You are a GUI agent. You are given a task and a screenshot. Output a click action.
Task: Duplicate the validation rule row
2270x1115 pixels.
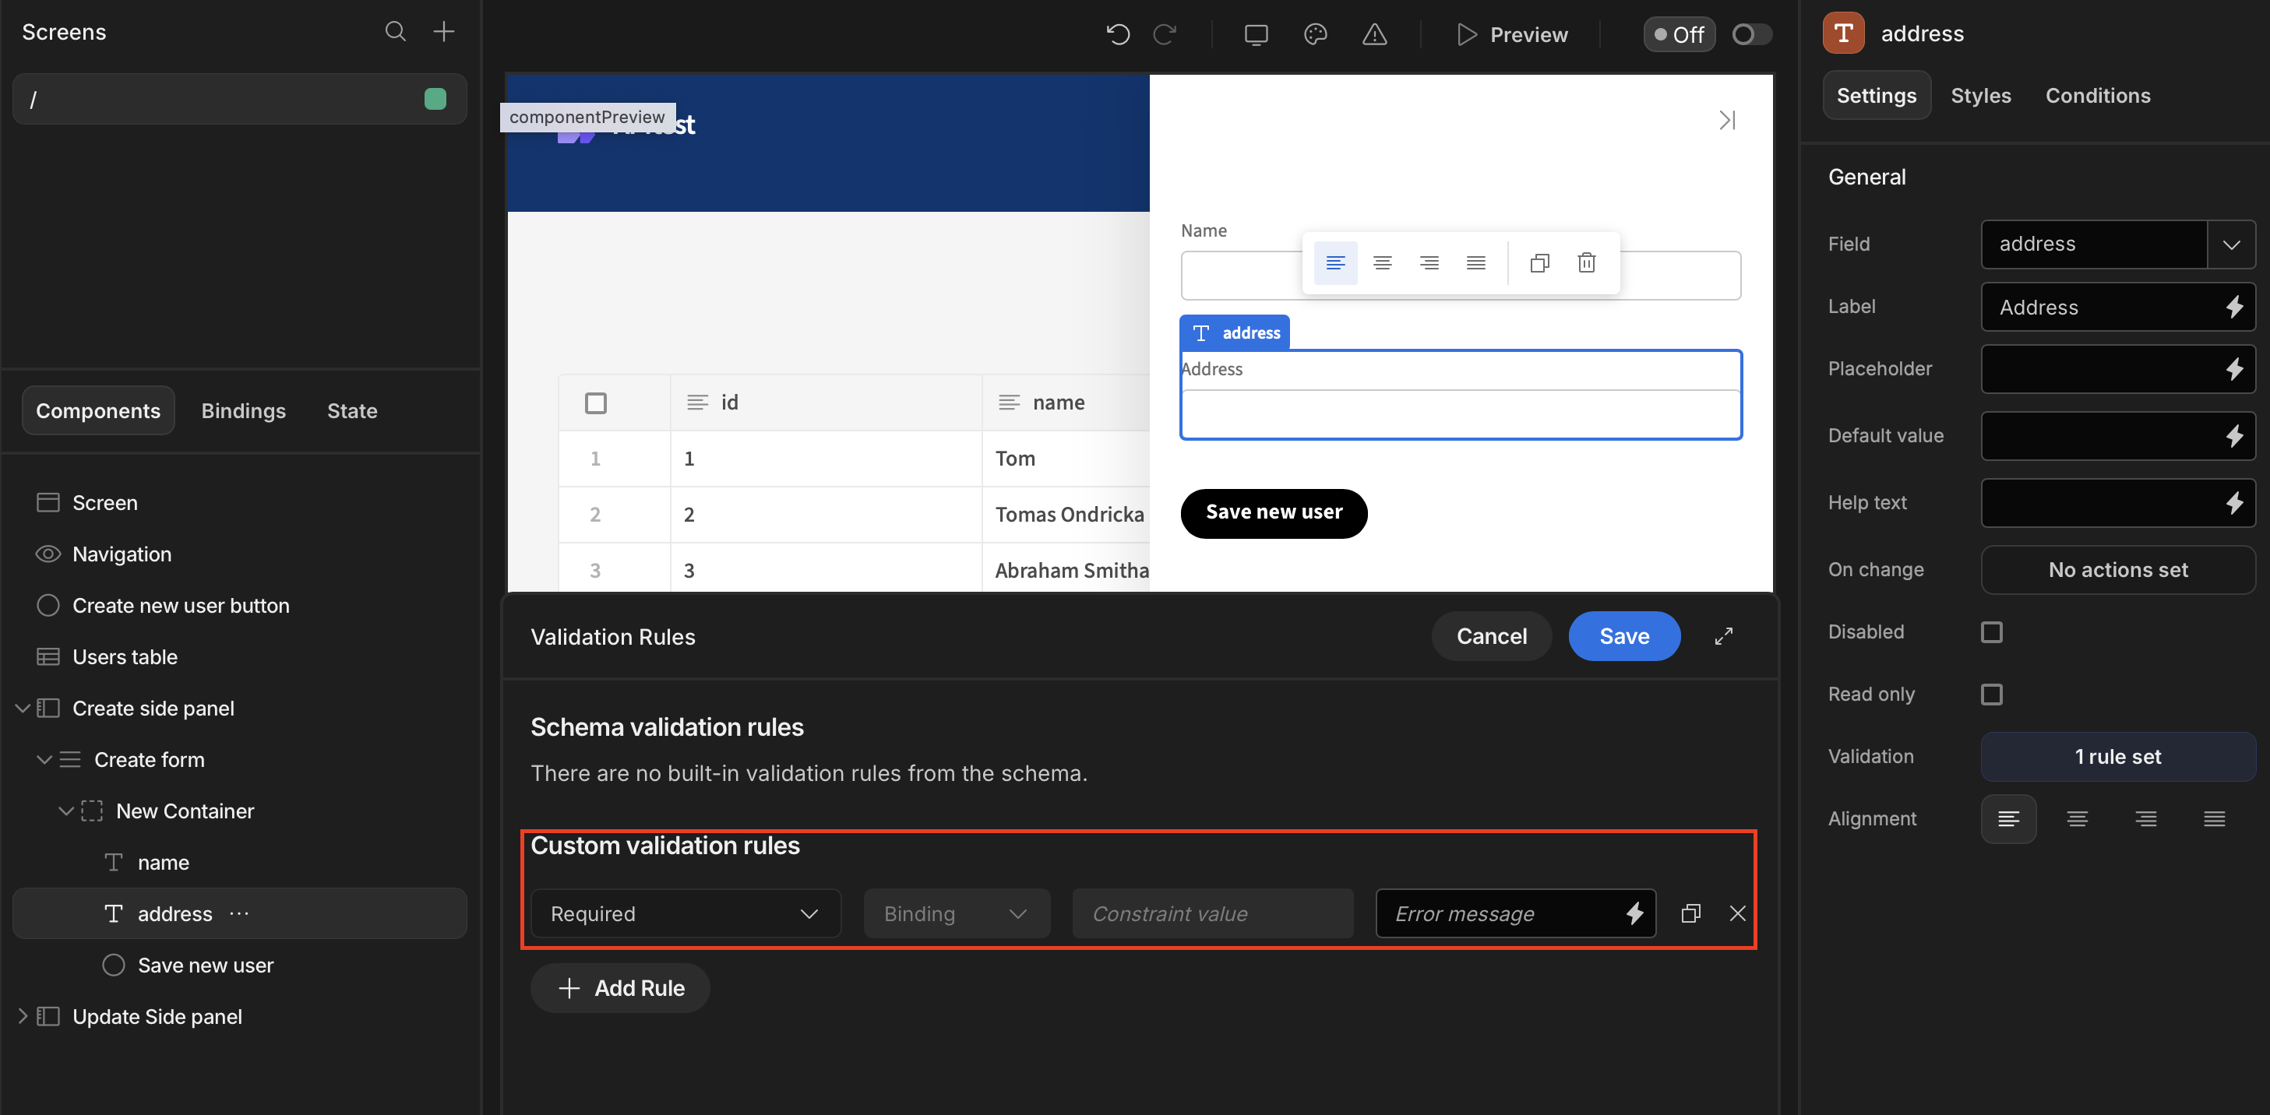[x=1690, y=913]
